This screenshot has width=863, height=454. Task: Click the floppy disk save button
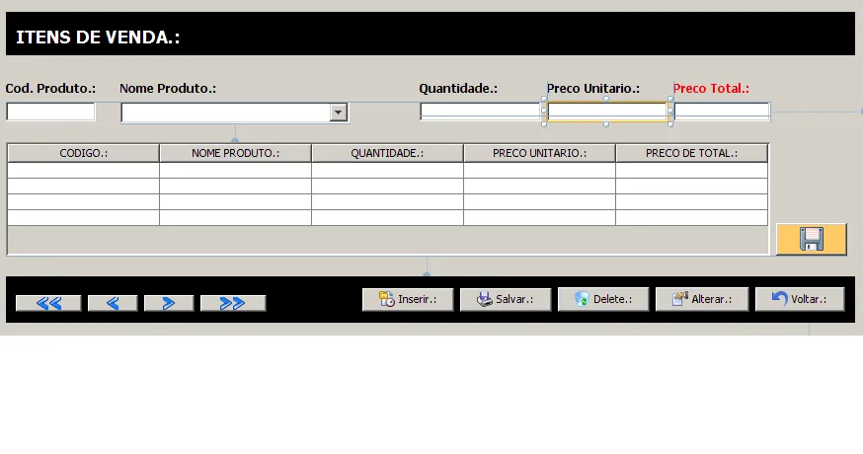point(812,240)
